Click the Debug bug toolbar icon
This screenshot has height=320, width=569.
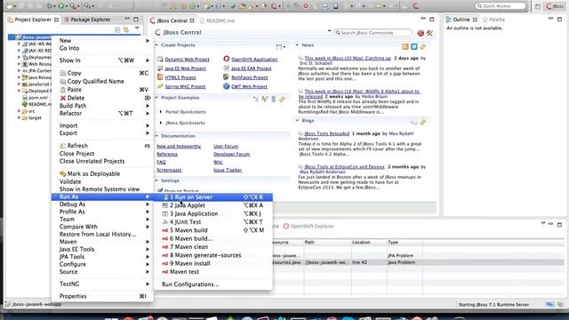[50, 6]
